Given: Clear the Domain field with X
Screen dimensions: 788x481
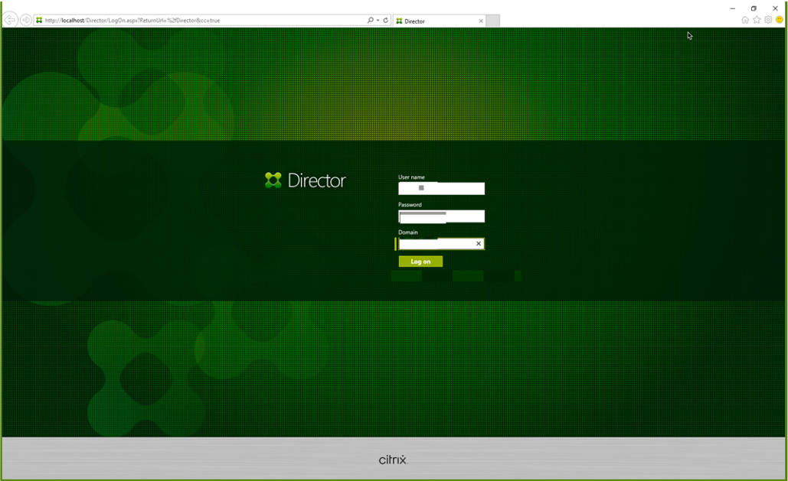Looking at the screenshot, I should (479, 243).
